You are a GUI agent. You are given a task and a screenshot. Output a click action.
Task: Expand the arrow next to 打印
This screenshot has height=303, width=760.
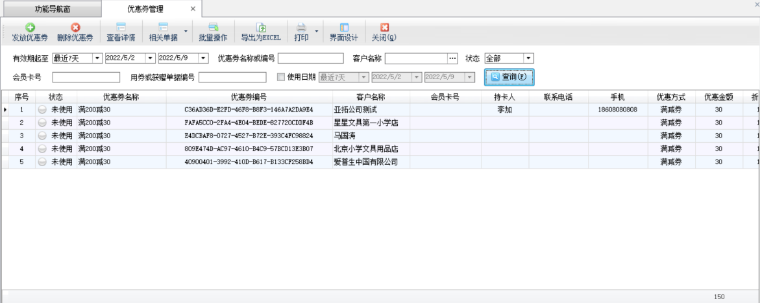click(317, 30)
